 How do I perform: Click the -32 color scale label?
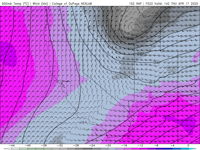pos(60,145)
